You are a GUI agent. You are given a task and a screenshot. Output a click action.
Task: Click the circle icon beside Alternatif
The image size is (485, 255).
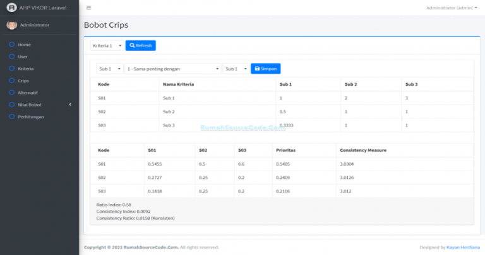(12, 93)
